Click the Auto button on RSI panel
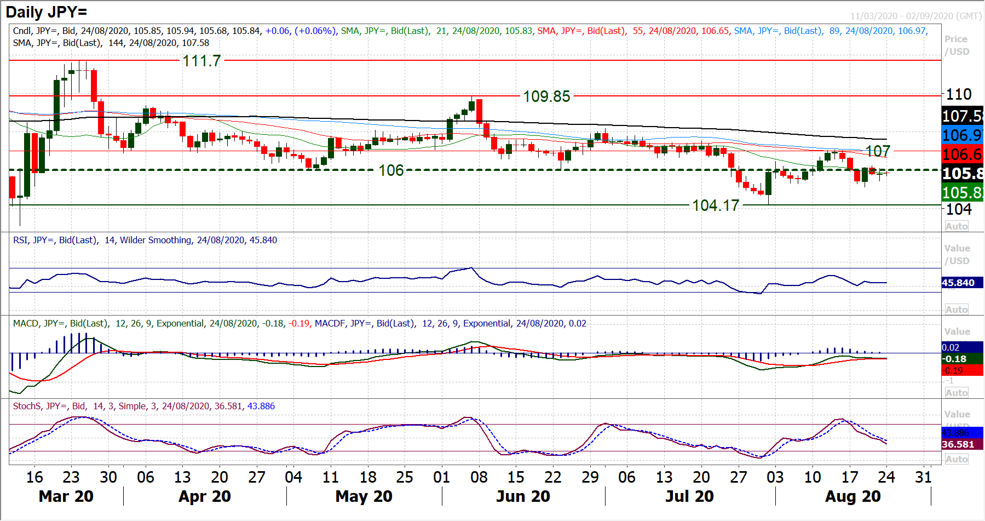985x521 pixels. (x=957, y=310)
